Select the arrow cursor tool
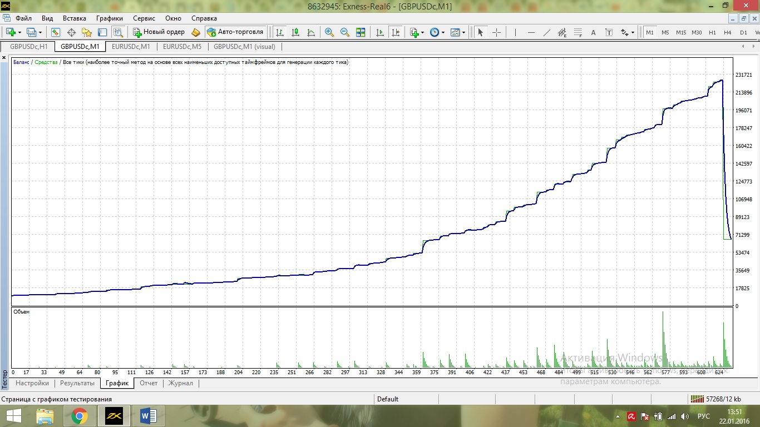760x427 pixels. click(x=481, y=32)
